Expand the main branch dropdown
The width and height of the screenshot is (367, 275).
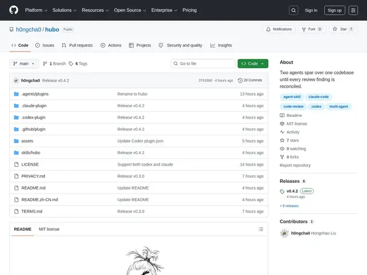(24, 64)
